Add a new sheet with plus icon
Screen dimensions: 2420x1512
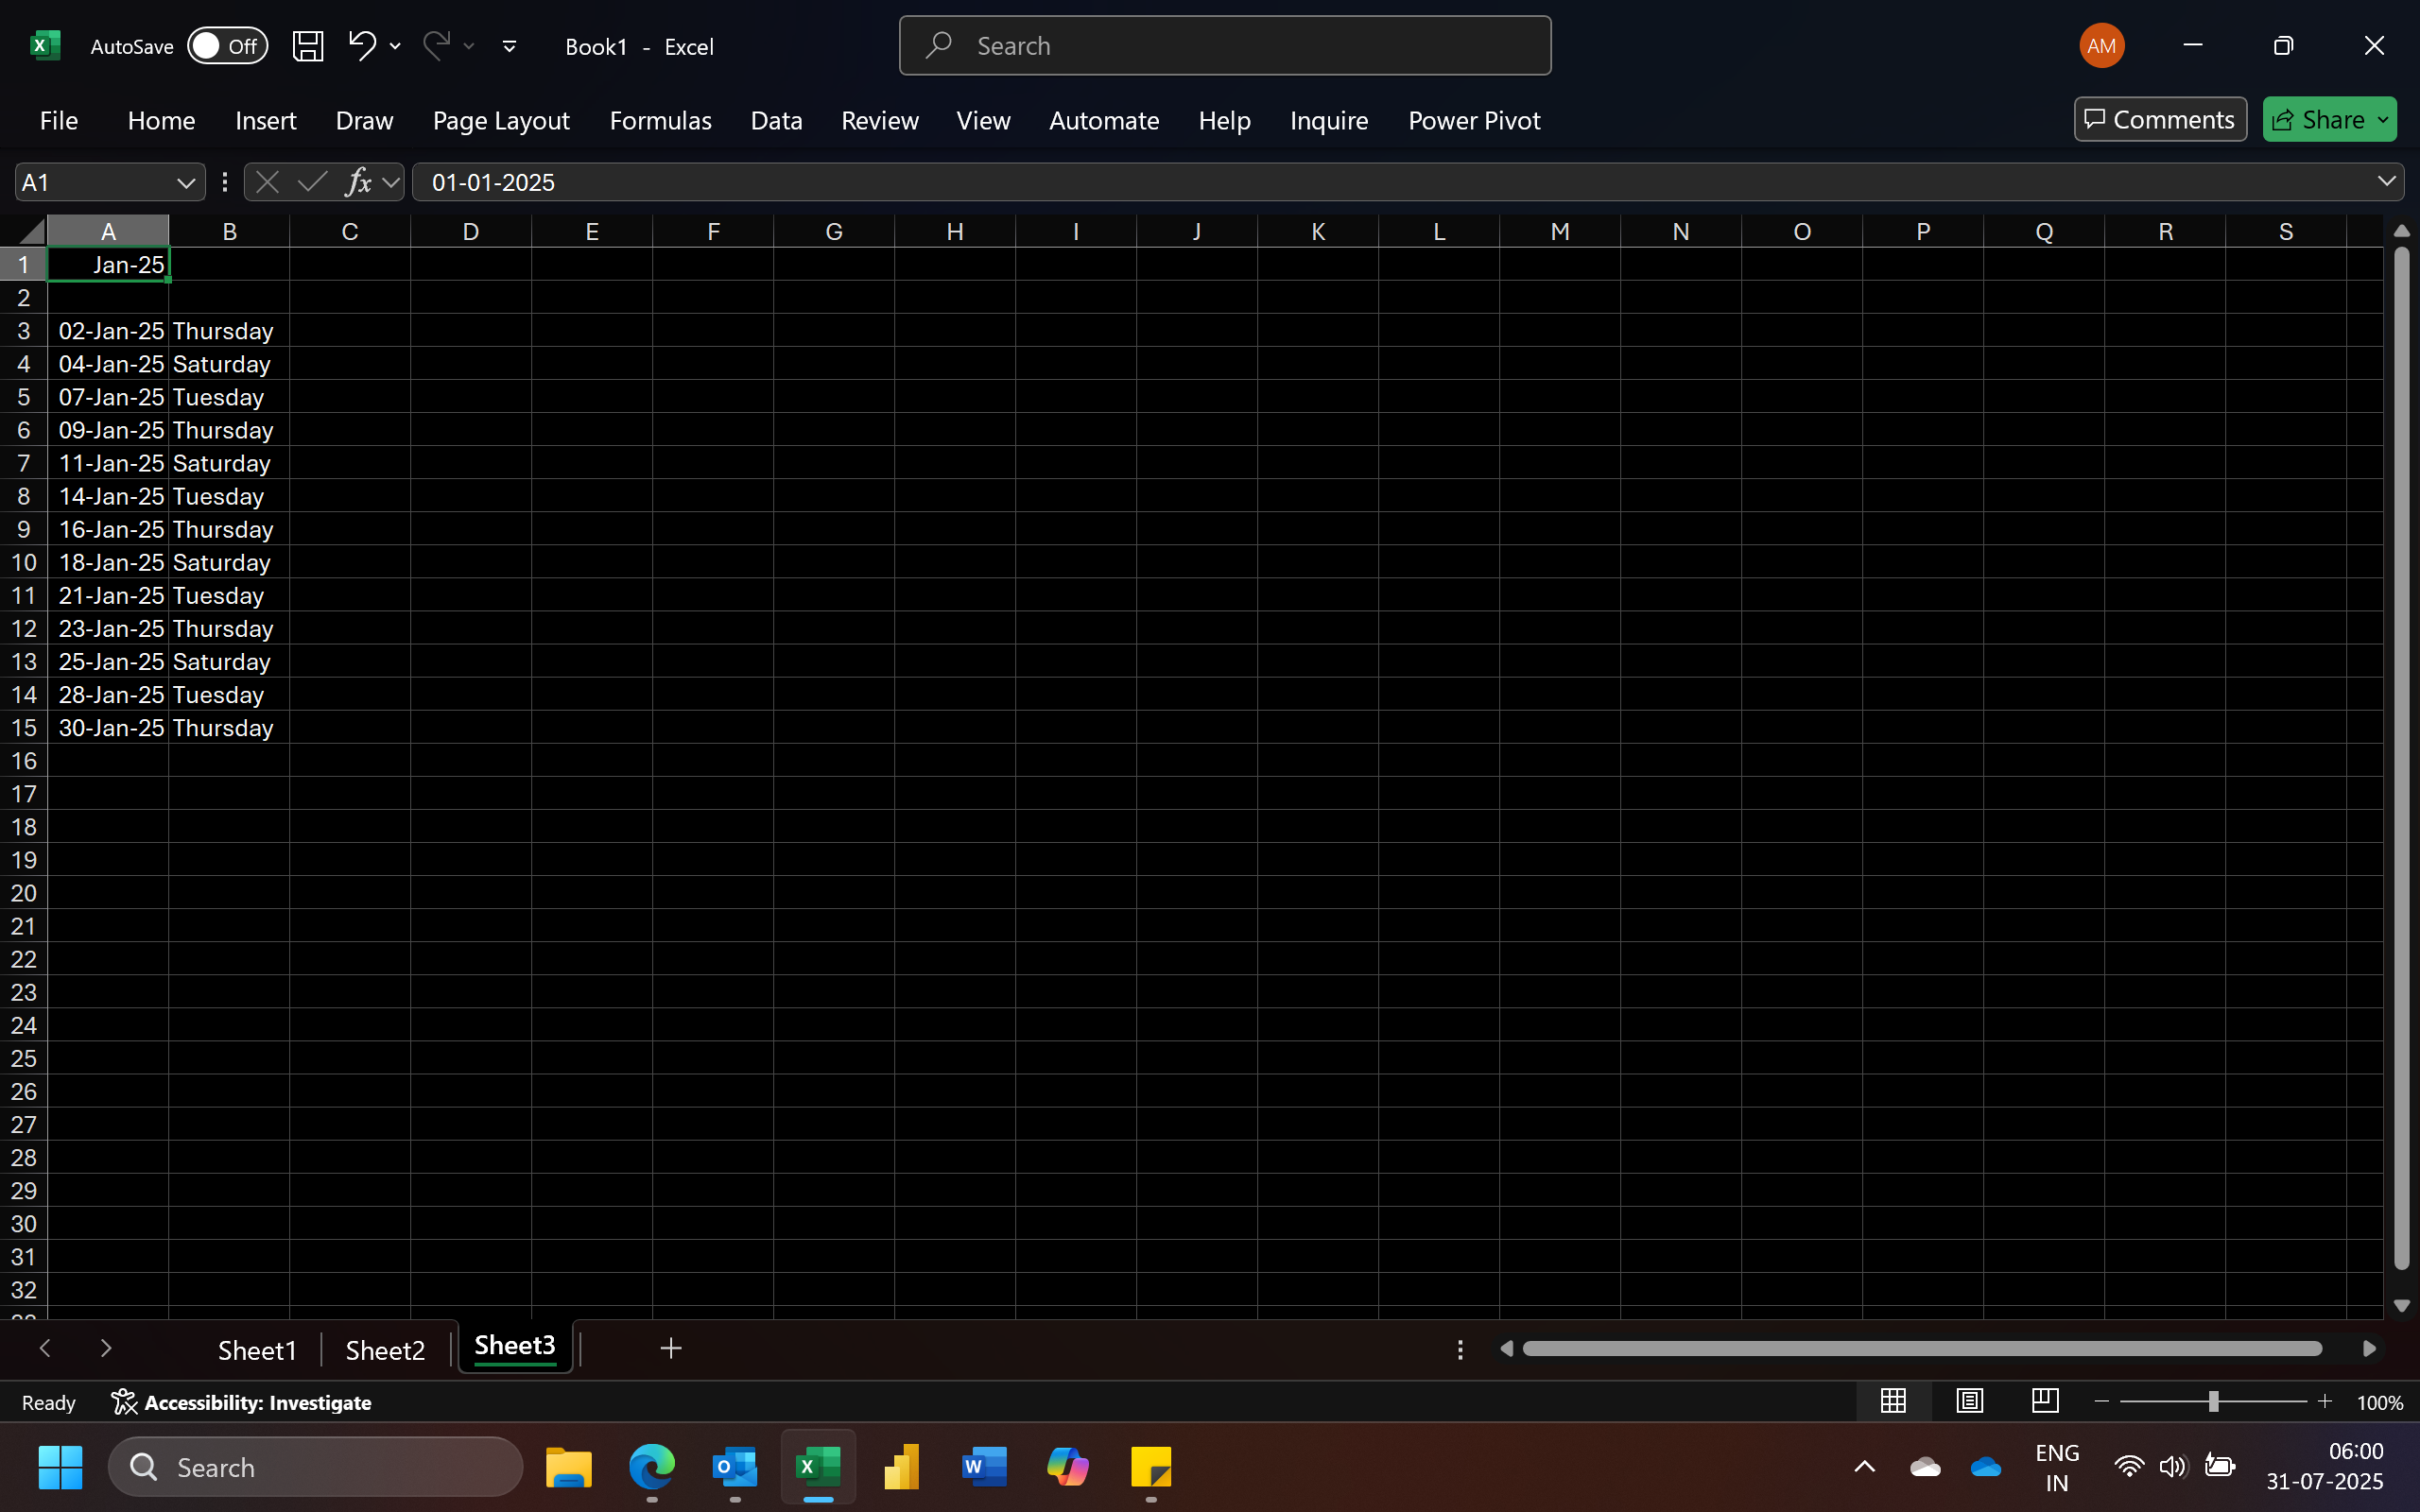pyautogui.click(x=671, y=1349)
